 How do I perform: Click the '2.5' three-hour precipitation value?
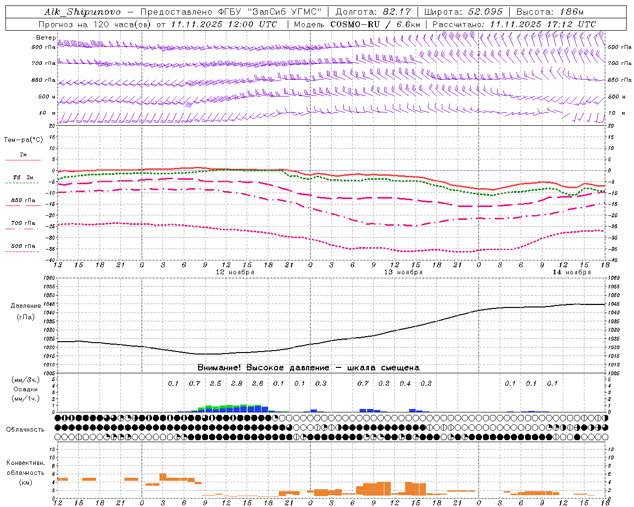[215, 383]
